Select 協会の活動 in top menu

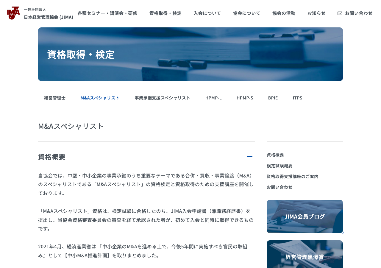(x=284, y=13)
